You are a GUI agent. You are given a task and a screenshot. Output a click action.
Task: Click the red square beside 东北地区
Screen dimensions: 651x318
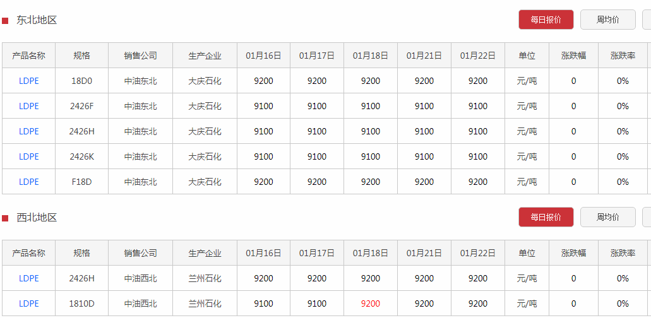(x=5, y=21)
